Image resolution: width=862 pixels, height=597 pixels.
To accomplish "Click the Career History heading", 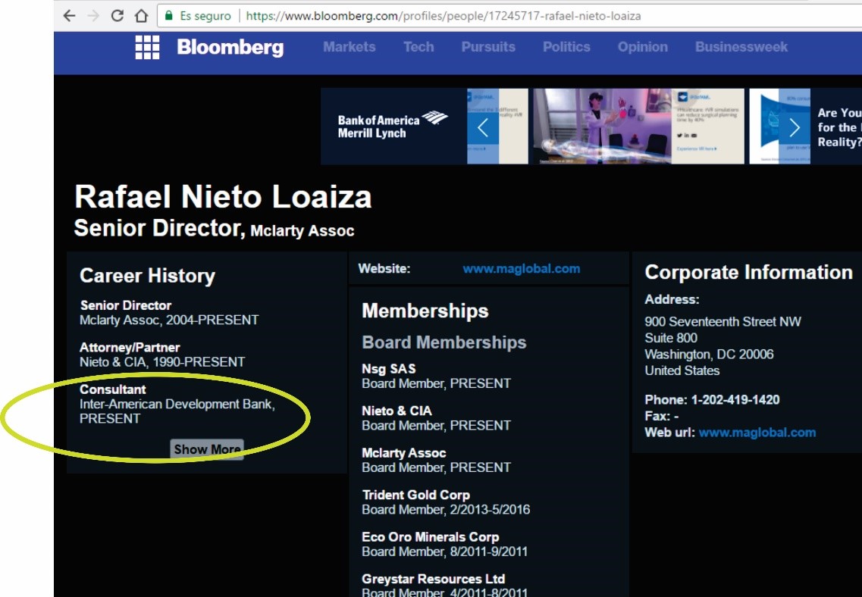I will point(147,276).
